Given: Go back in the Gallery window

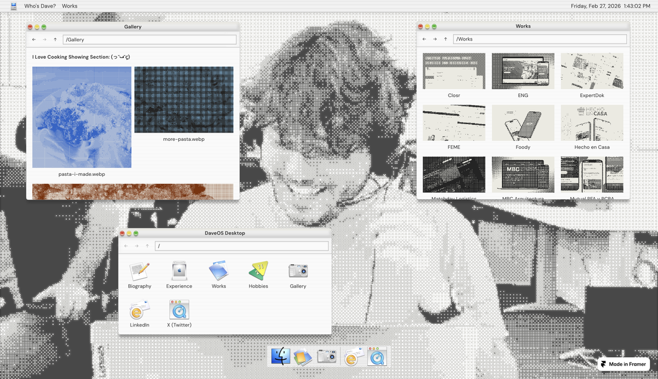Looking at the screenshot, I should (x=34, y=39).
